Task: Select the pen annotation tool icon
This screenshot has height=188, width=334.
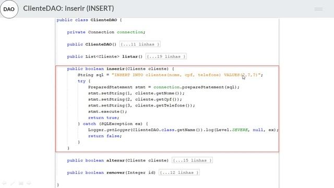Action: pos(13,183)
